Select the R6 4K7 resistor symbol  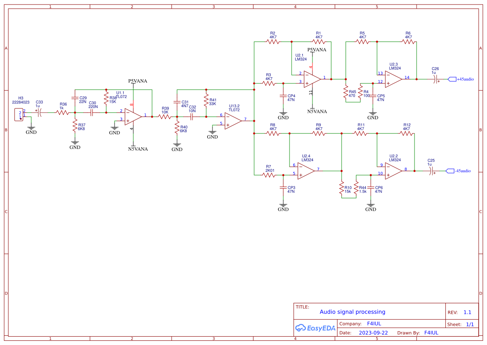(408, 42)
